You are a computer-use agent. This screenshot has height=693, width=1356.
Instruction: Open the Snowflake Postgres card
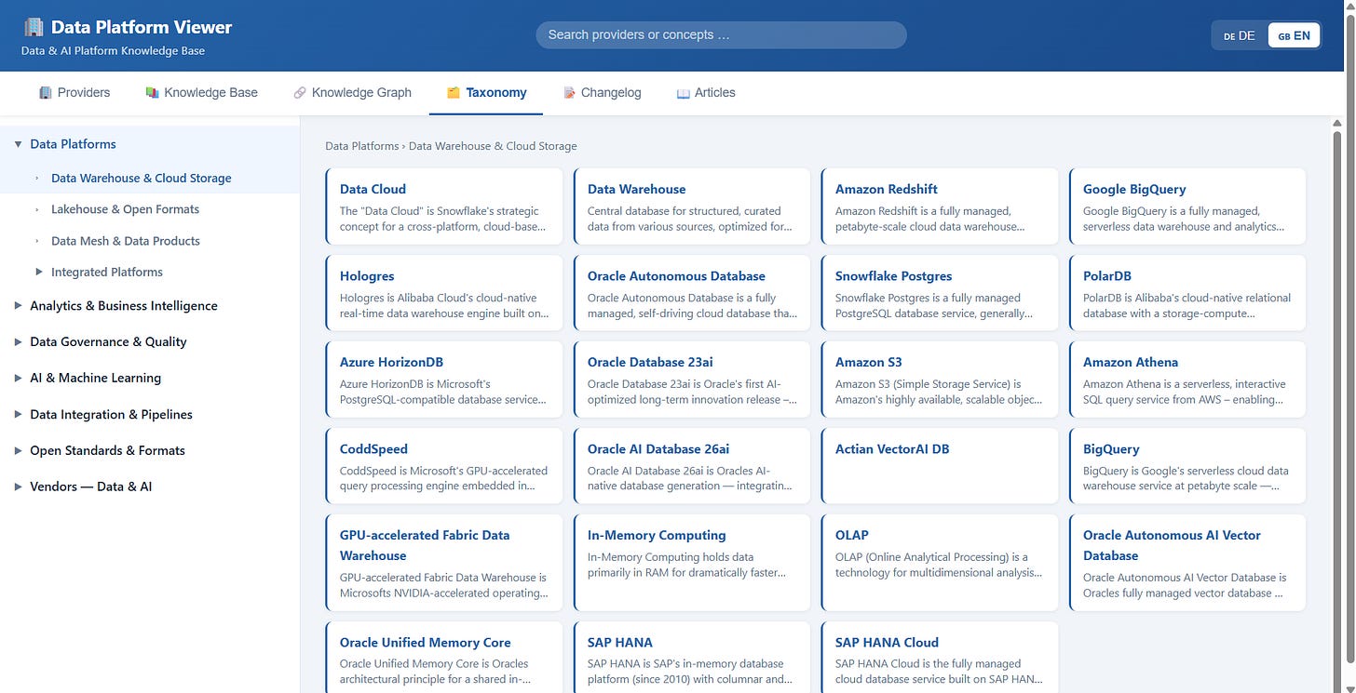tap(940, 293)
